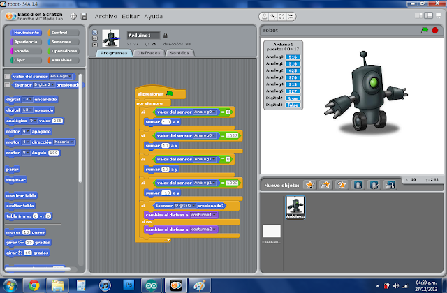Click the 'mostrar tabla' block
The height and width of the screenshot is (293, 447).
pyautogui.click(x=22, y=195)
